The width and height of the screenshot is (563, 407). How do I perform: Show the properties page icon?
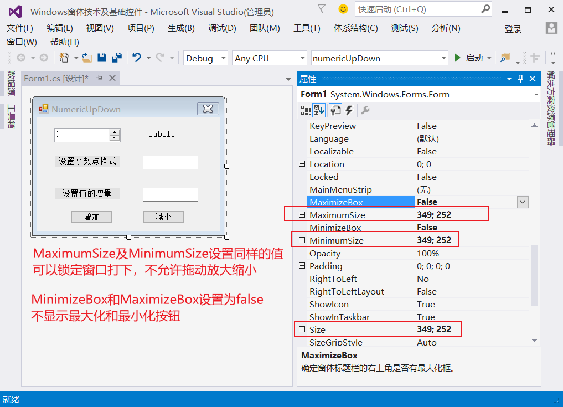(x=335, y=110)
